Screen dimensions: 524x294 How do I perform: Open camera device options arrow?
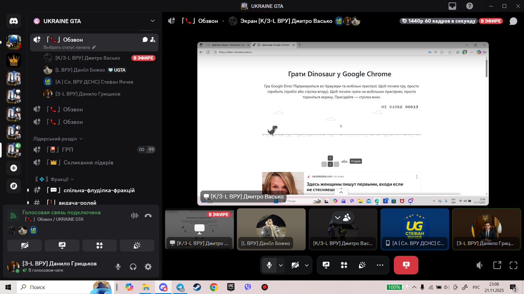tap(307, 265)
